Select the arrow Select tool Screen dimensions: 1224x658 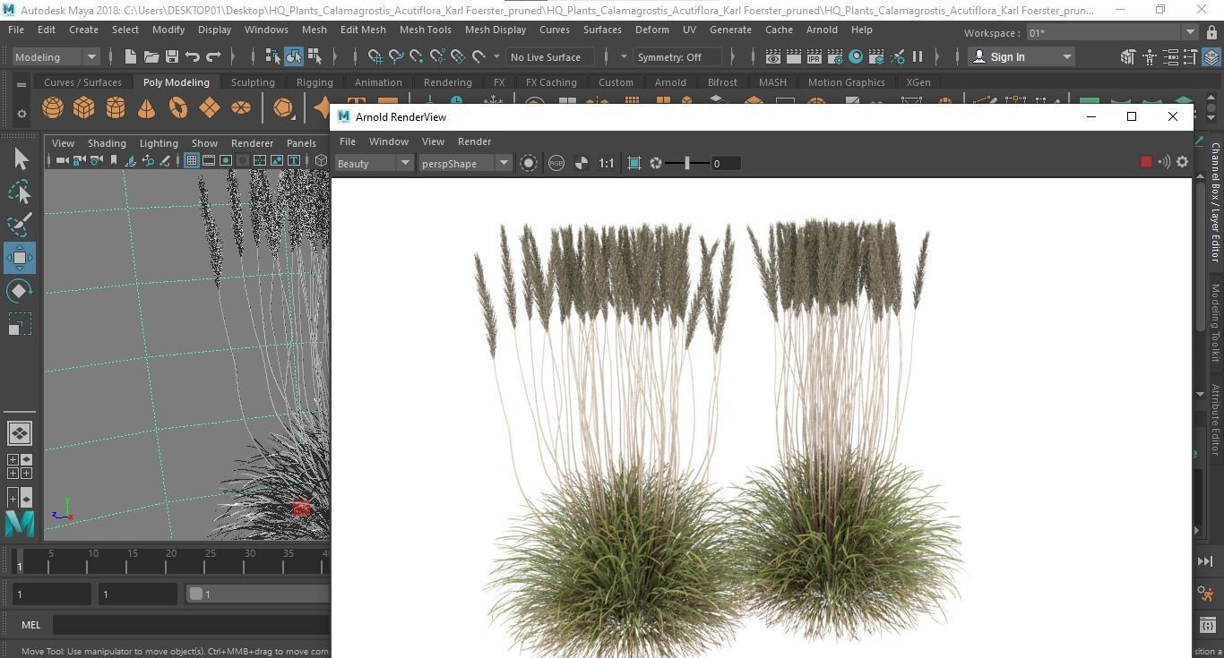pos(20,159)
